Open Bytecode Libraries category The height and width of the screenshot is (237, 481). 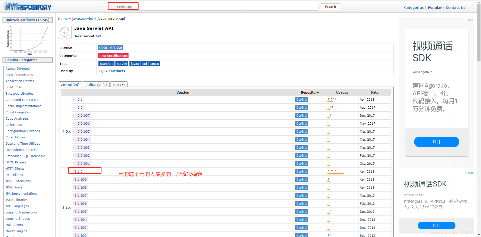click(x=19, y=94)
